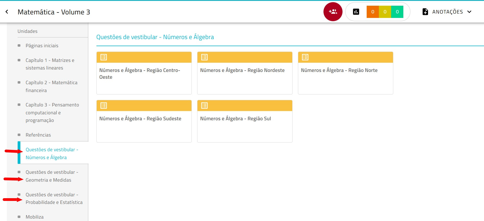Click the orange score counter

[x=373, y=12]
